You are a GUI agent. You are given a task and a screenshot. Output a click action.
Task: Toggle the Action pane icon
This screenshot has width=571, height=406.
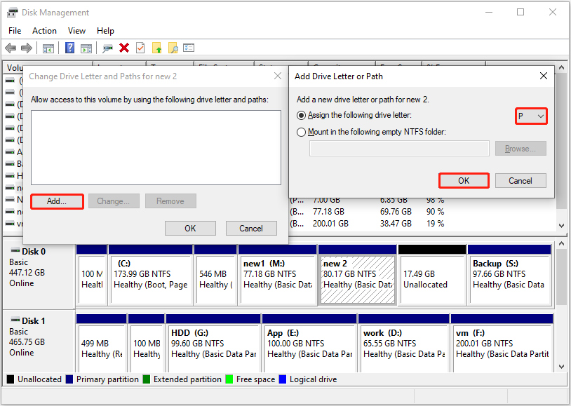point(86,48)
